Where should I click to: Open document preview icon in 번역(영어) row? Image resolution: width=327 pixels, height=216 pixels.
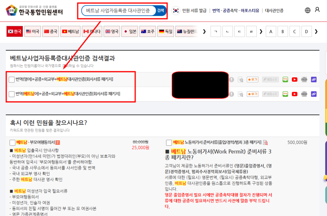pos(240,80)
